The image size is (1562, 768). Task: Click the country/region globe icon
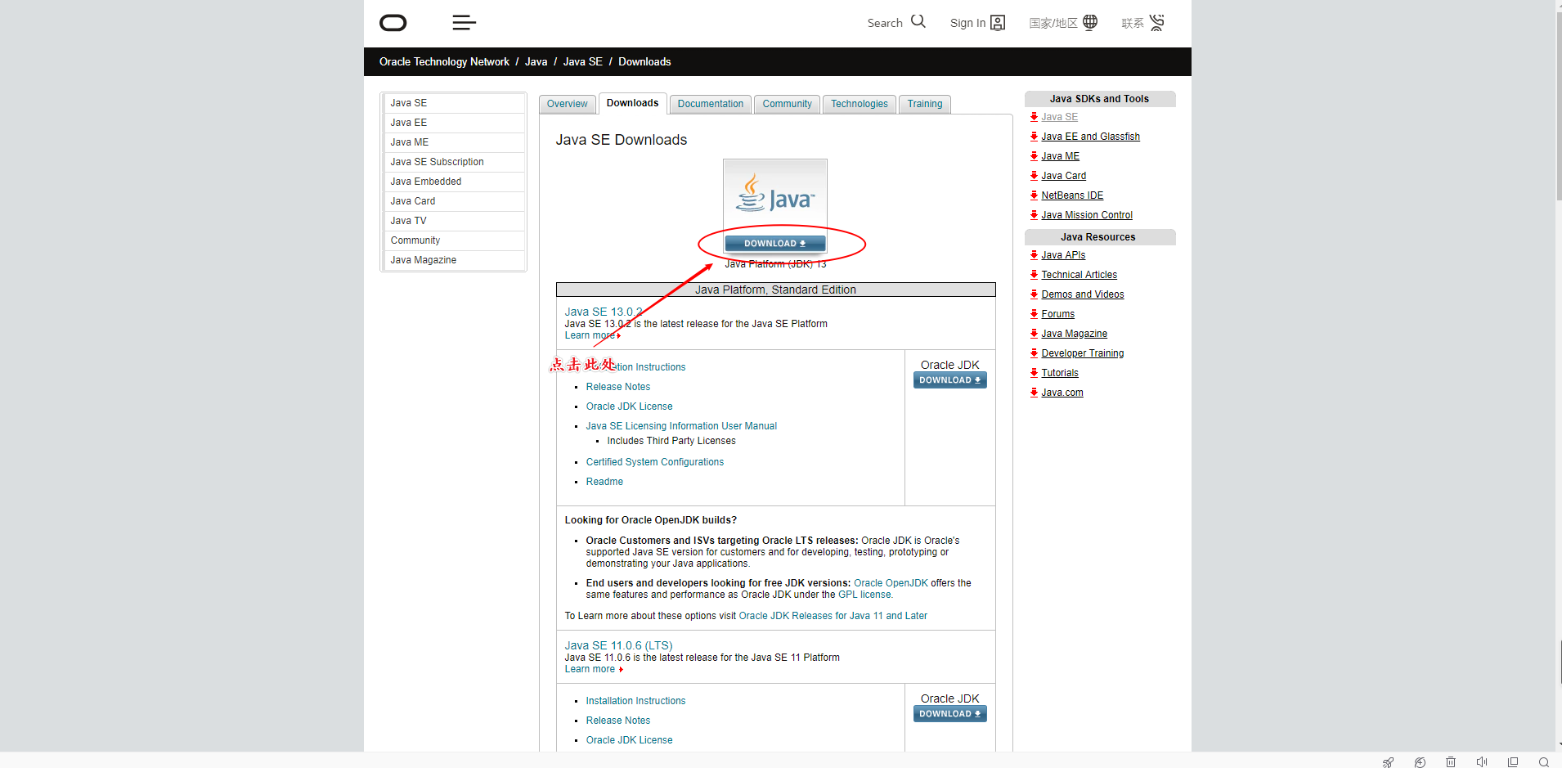coord(1090,22)
